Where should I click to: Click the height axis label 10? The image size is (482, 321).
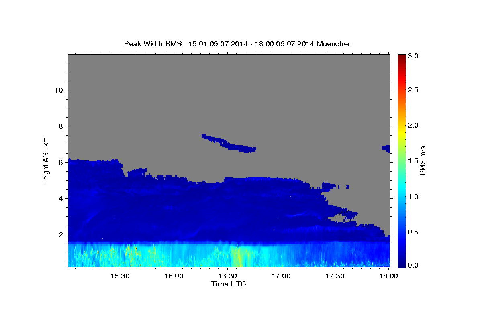[59, 90]
